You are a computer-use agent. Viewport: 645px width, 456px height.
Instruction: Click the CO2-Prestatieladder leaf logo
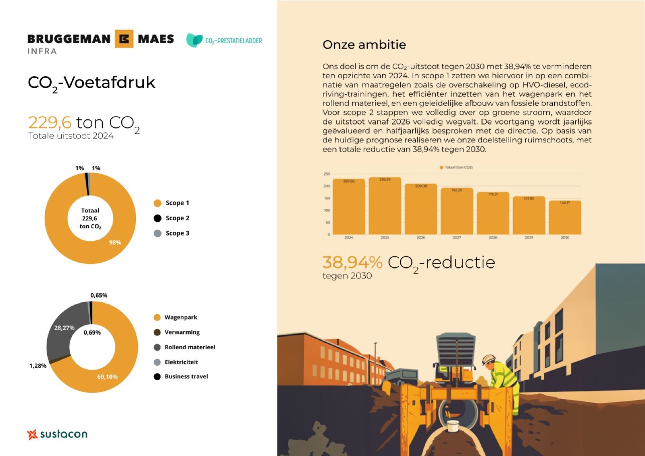pyautogui.click(x=194, y=40)
